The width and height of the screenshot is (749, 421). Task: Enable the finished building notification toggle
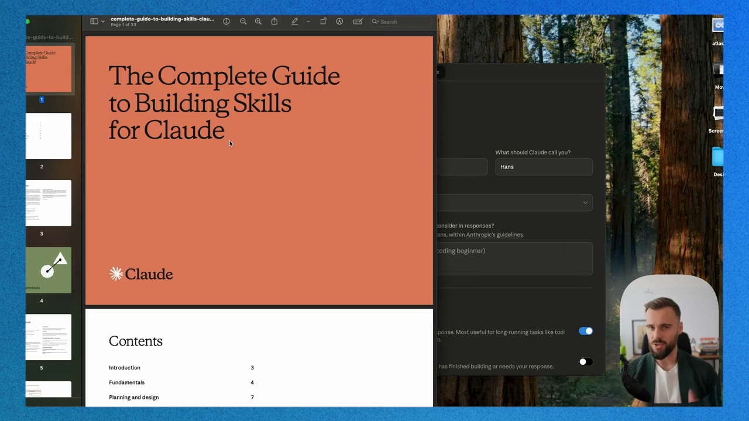pos(586,362)
